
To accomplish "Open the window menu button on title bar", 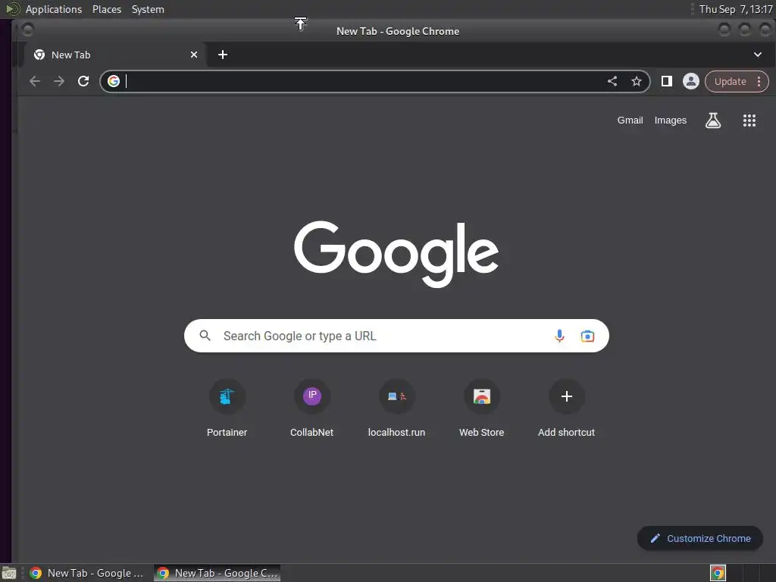I will coord(28,30).
